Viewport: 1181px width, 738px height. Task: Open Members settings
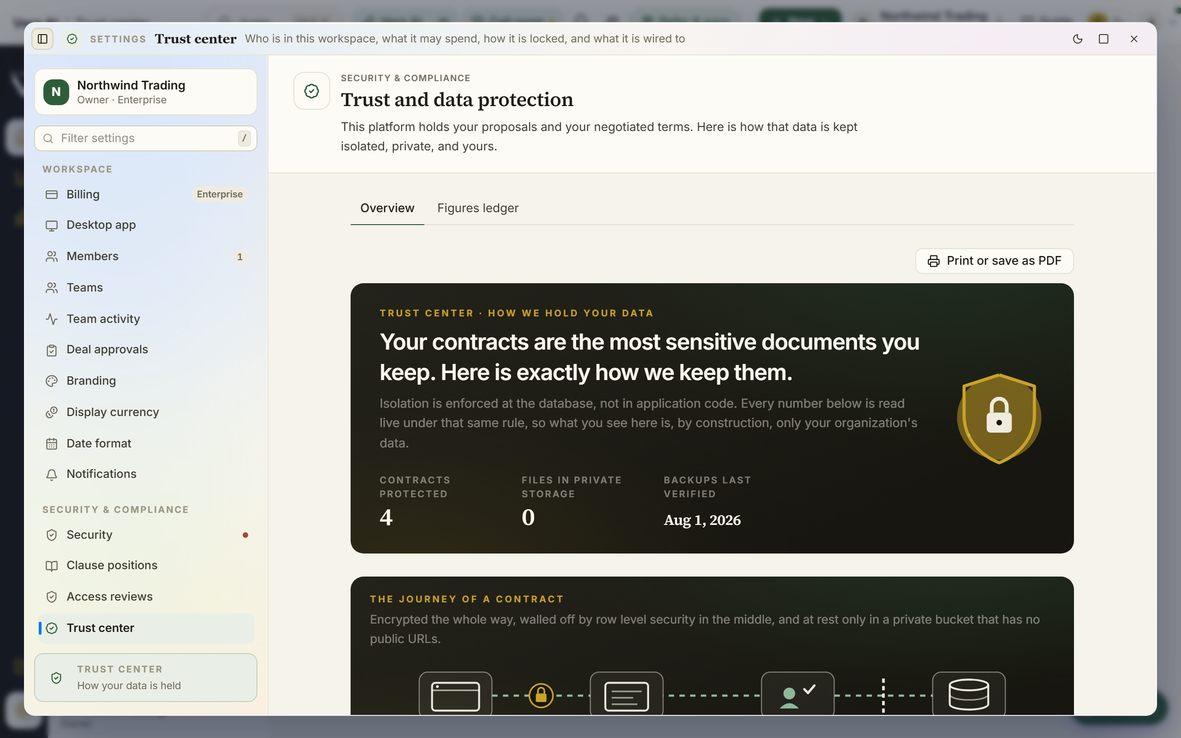click(x=146, y=256)
